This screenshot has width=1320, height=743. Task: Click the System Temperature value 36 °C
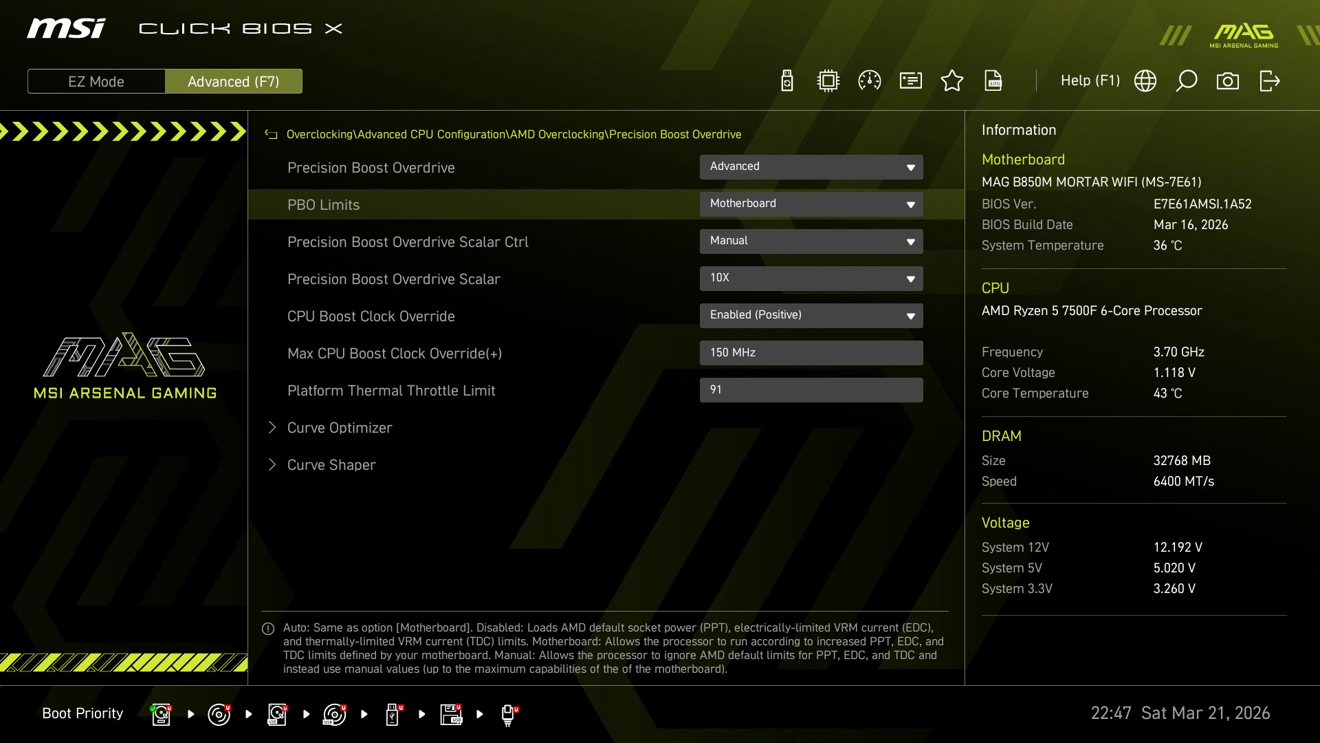tap(1167, 246)
